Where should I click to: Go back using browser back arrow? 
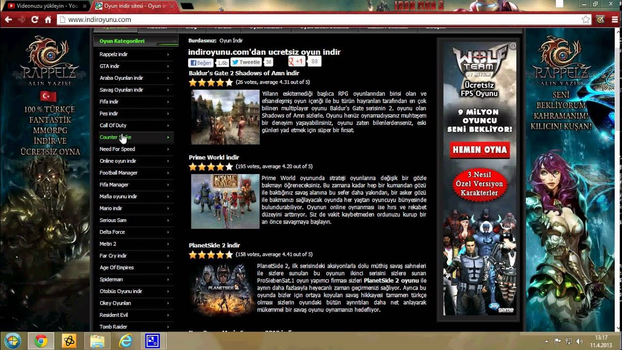click(8, 19)
